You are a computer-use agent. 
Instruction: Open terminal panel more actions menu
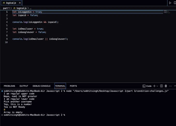tap(170, 86)
